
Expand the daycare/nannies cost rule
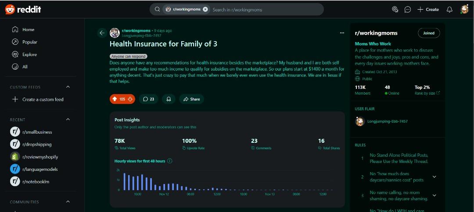(x=434, y=177)
